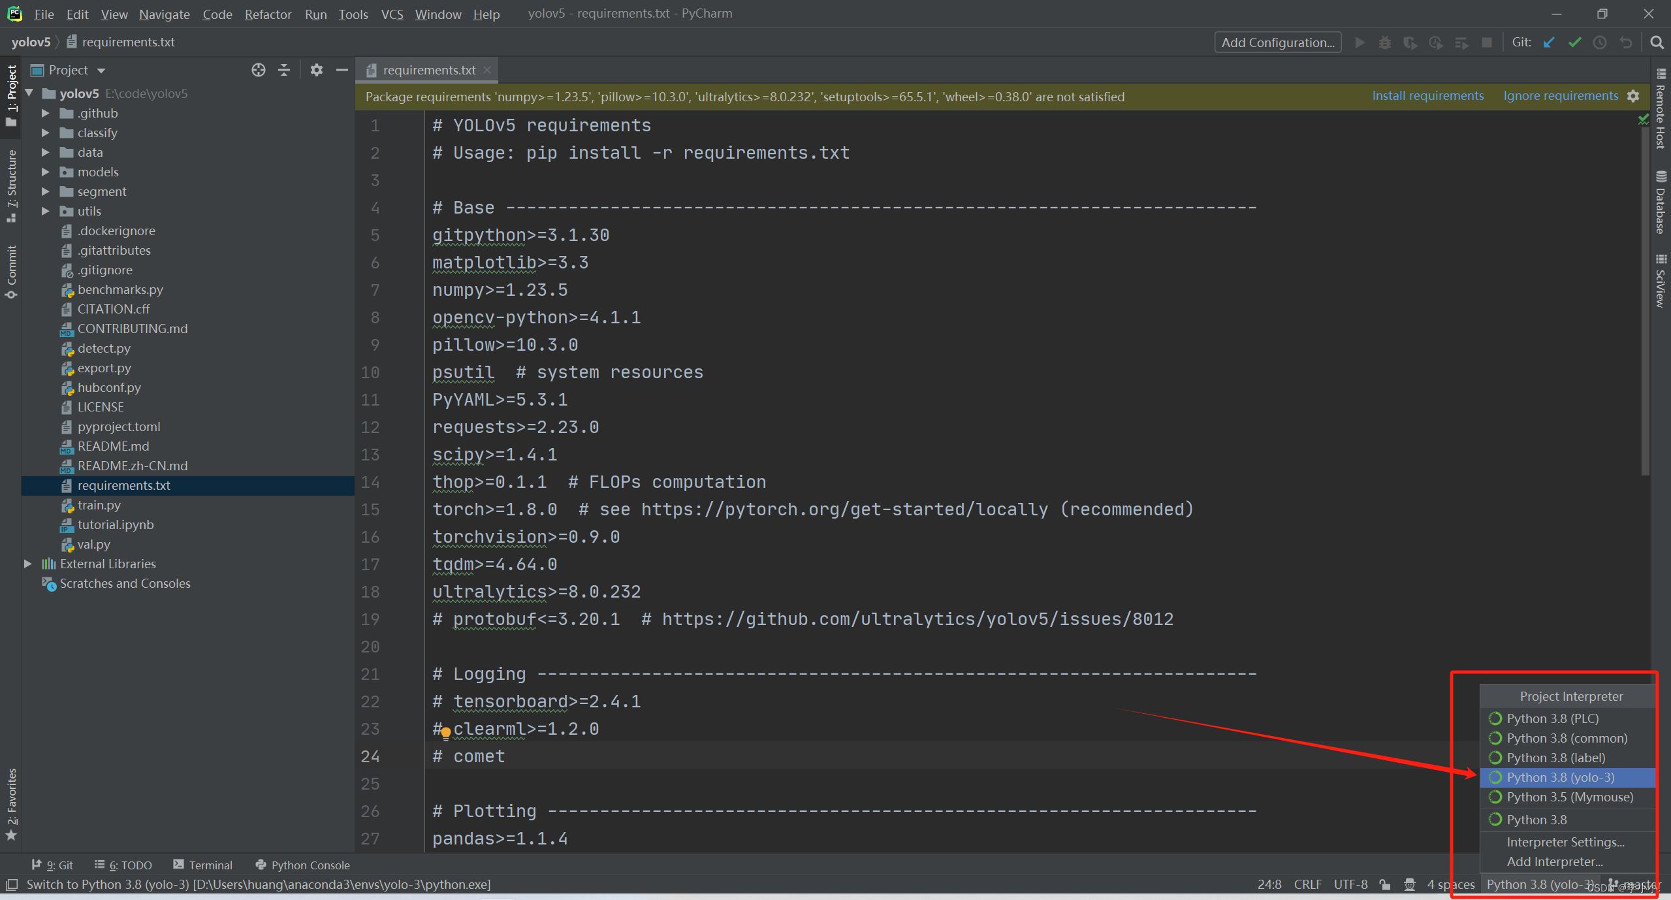Open detect.py in project tree
This screenshot has width=1671, height=900.
point(104,348)
